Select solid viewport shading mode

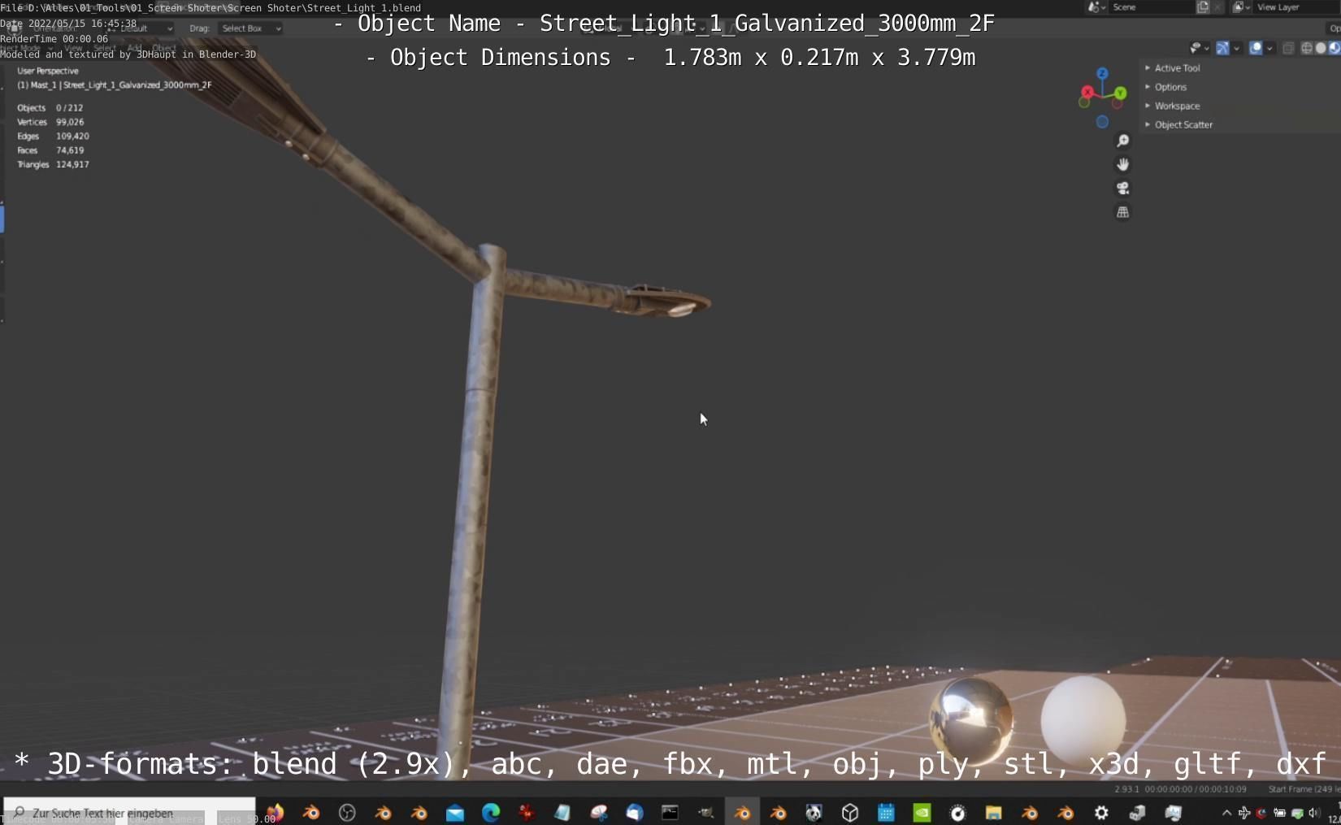(1321, 48)
